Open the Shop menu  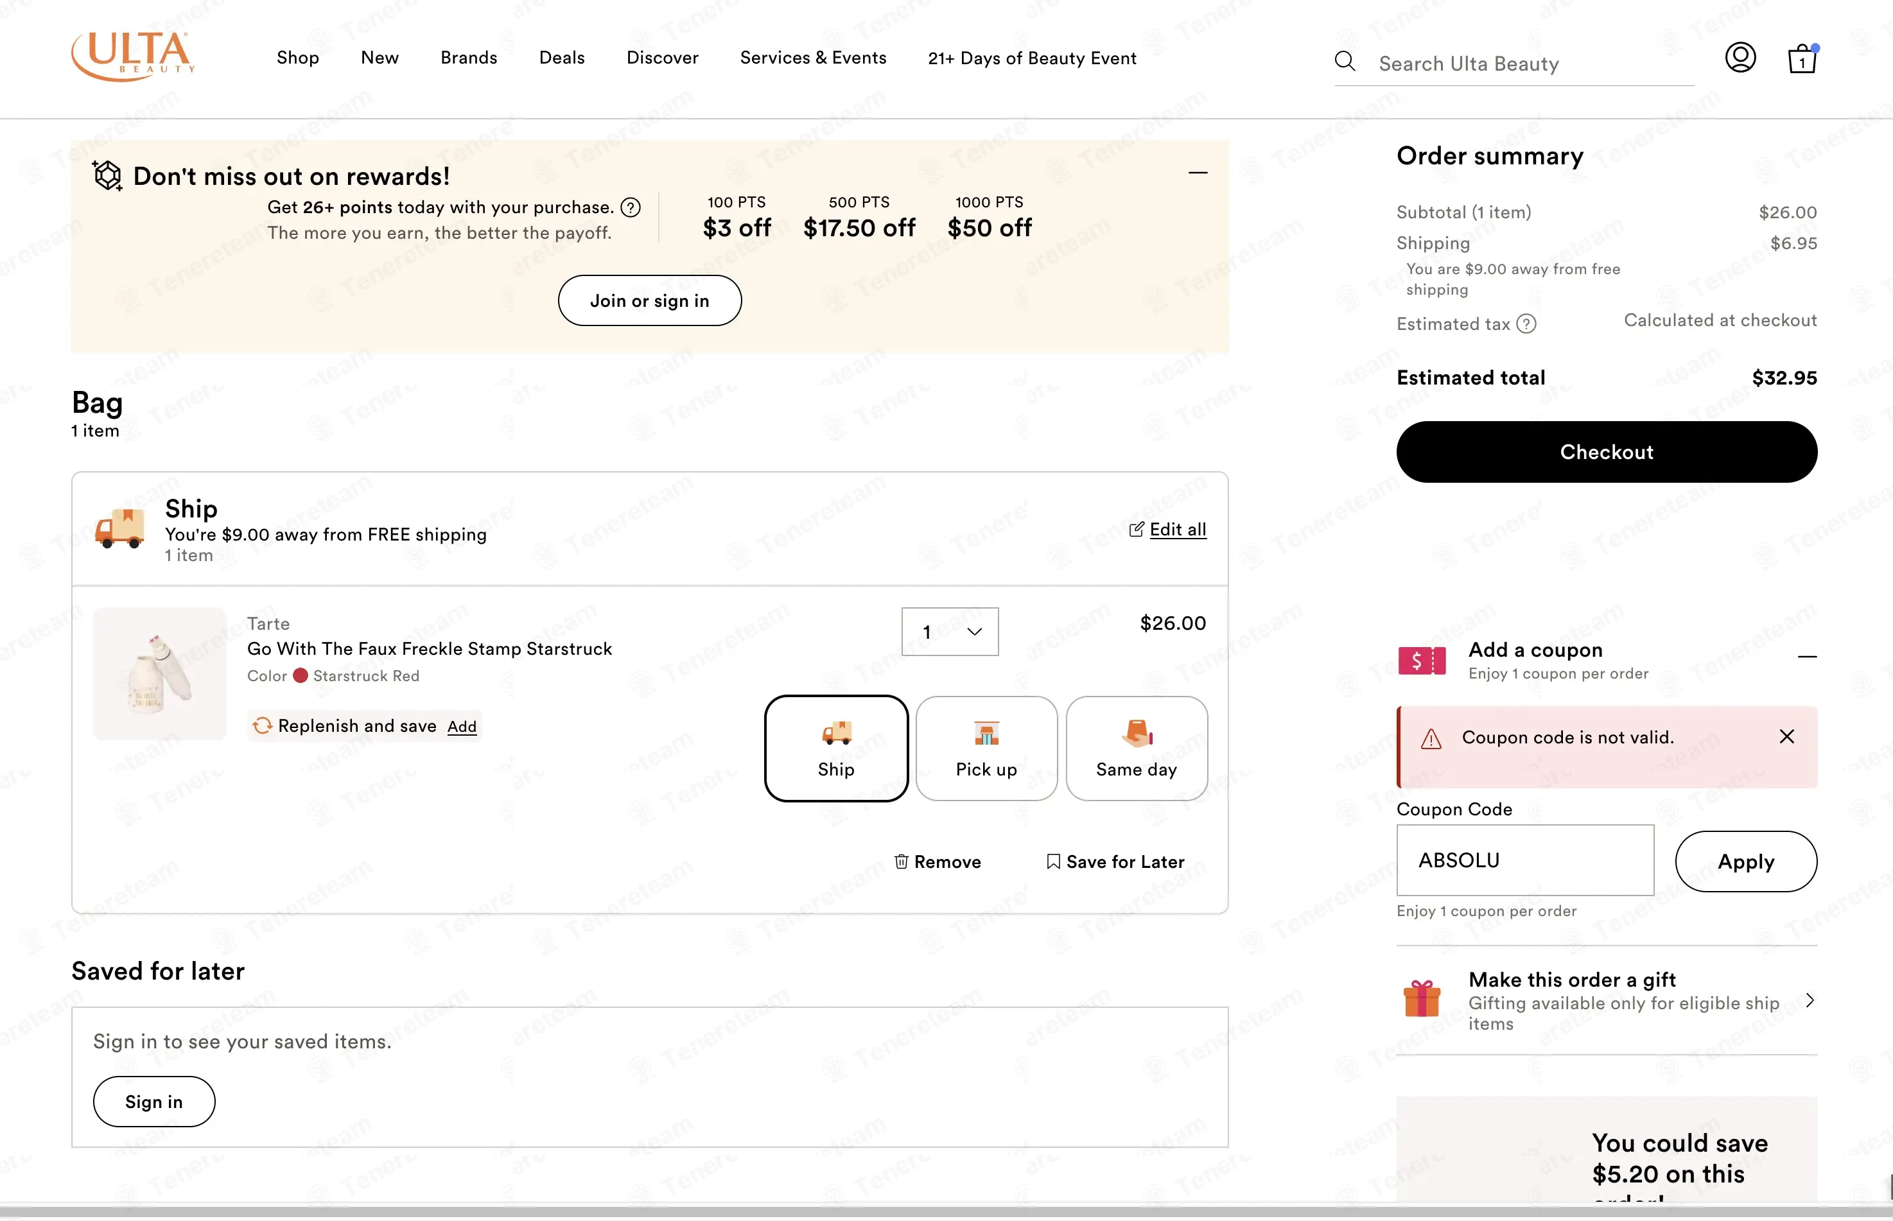click(298, 58)
